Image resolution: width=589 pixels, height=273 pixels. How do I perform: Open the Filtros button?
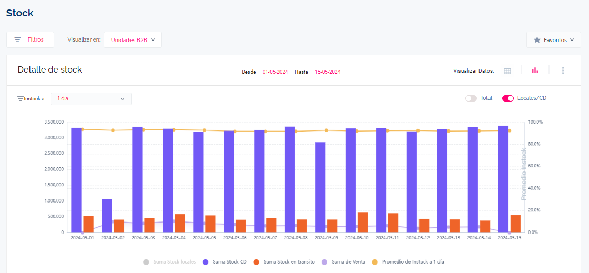point(30,40)
